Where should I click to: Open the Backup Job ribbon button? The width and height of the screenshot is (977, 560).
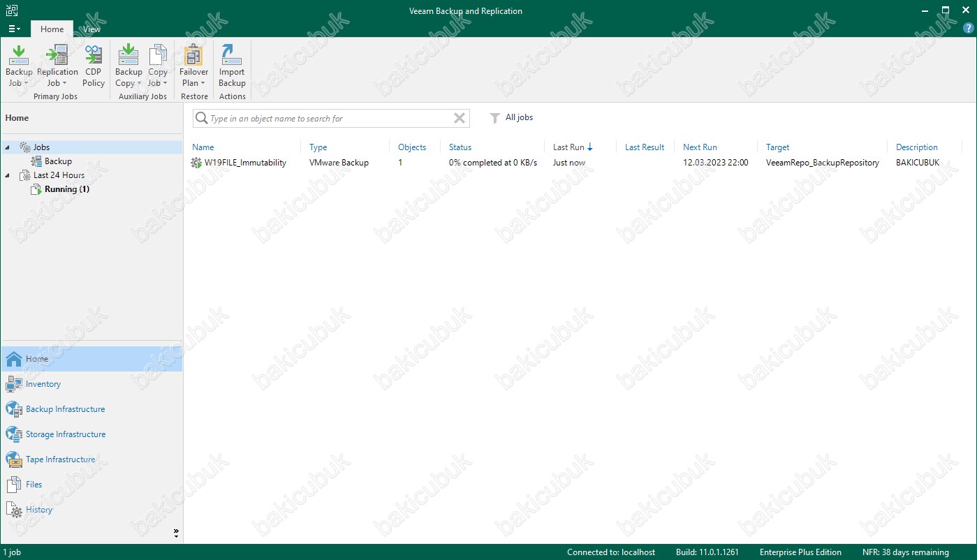pos(19,66)
